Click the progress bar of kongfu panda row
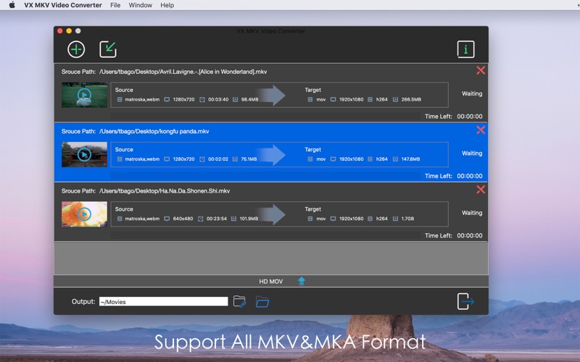580x362 pixels. click(265, 176)
